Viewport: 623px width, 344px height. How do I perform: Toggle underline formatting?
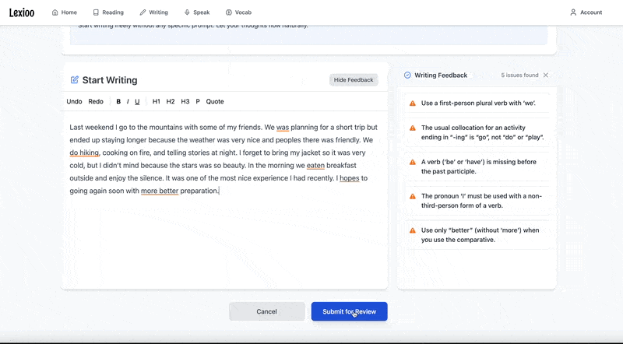pos(137,101)
